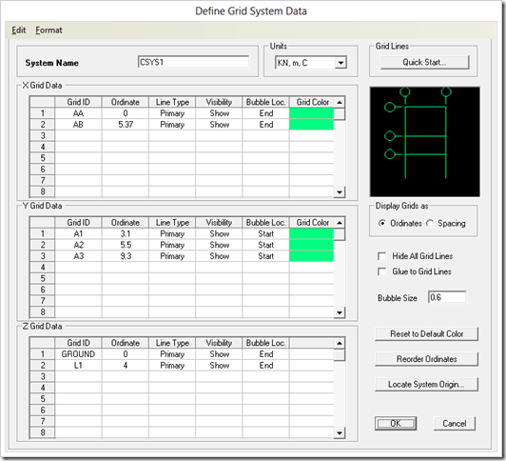Click the Cancel button
Image resolution: width=506 pixels, height=461 pixels.
(x=454, y=423)
